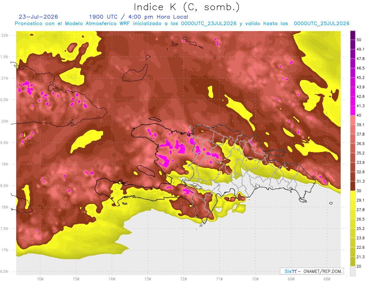Click the '19N' latitude label
The image size is (367, 283).
[5, 164]
